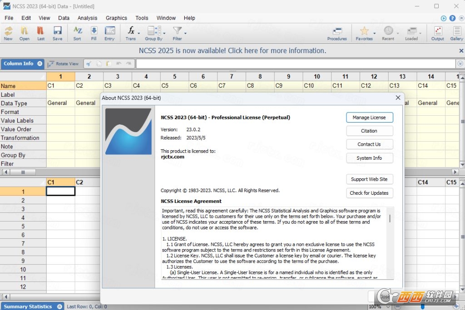
Task: Click the Favorites star icon
Action: pyautogui.click(x=364, y=33)
